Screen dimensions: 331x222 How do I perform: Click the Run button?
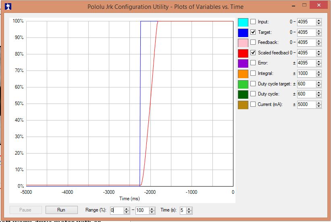point(61,210)
